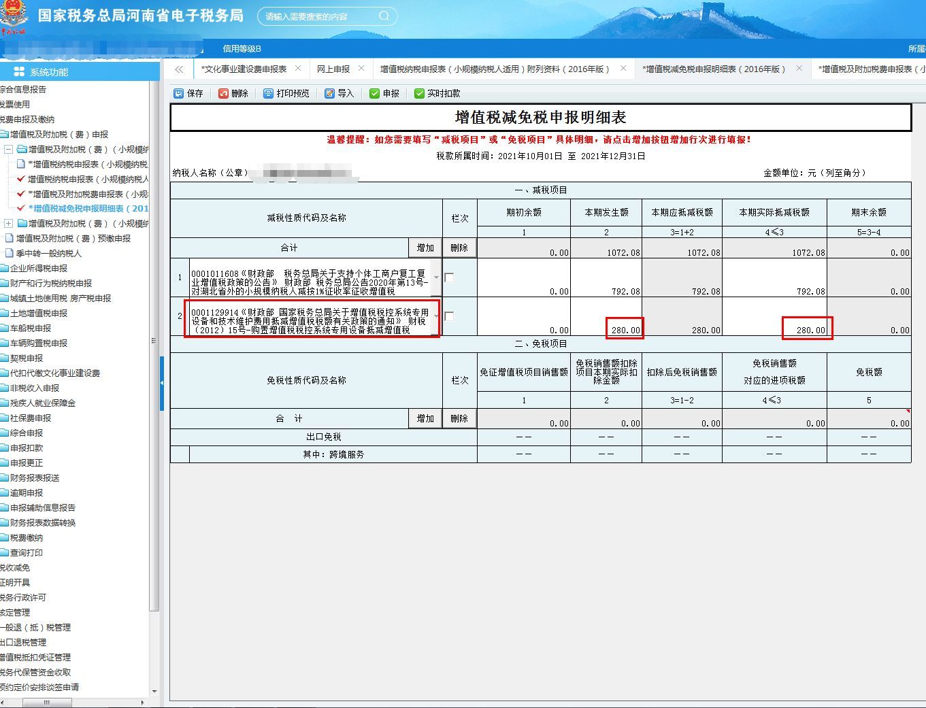
Task: Check the checkbox for row 1 减税项目
Action: click(x=448, y=277)
